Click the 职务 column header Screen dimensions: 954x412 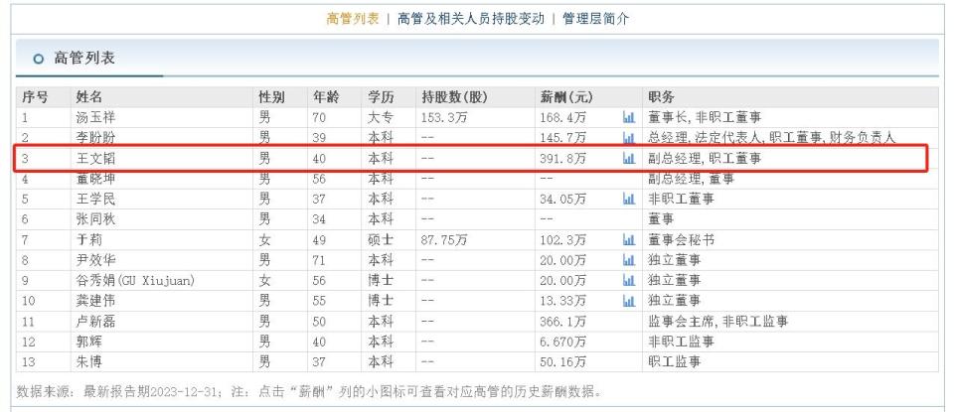(662, 97)
